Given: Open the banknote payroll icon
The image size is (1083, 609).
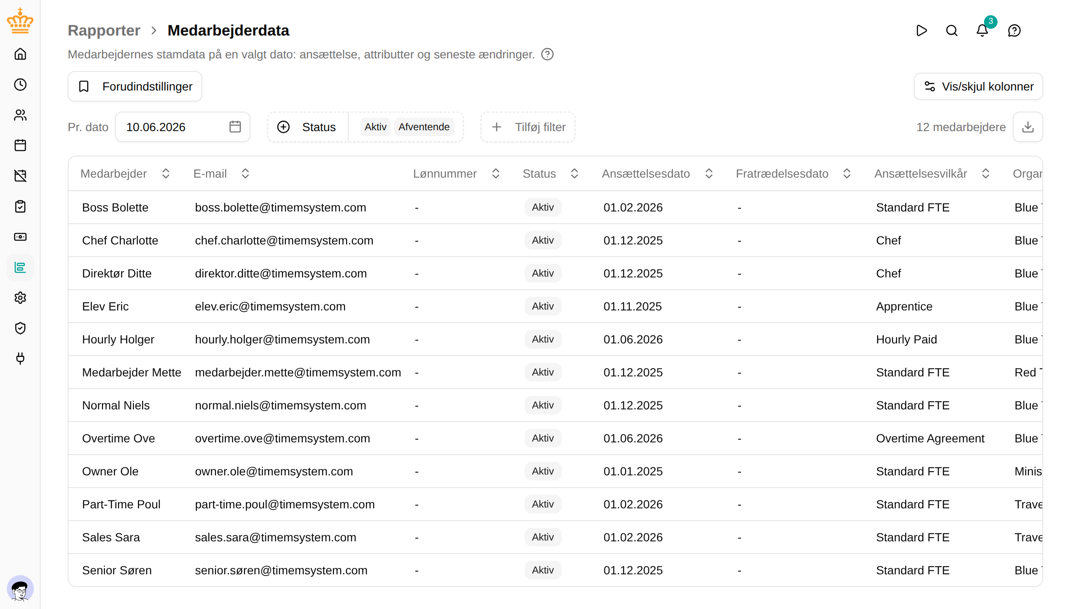Looking at the screenshot, I should 20,237.
